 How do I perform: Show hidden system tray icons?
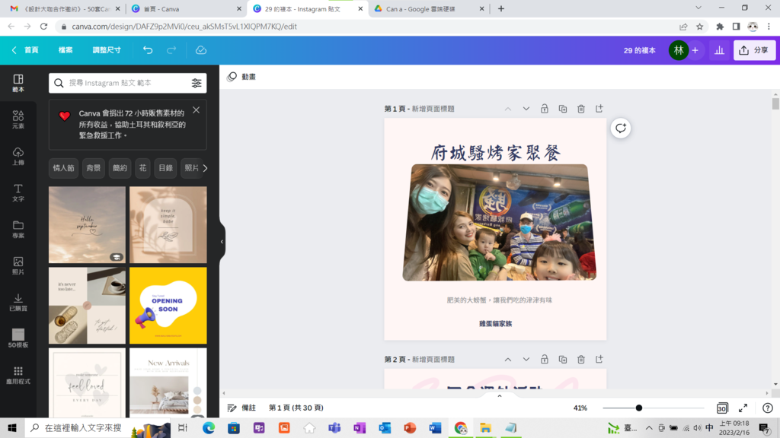(x=649, y=427)
